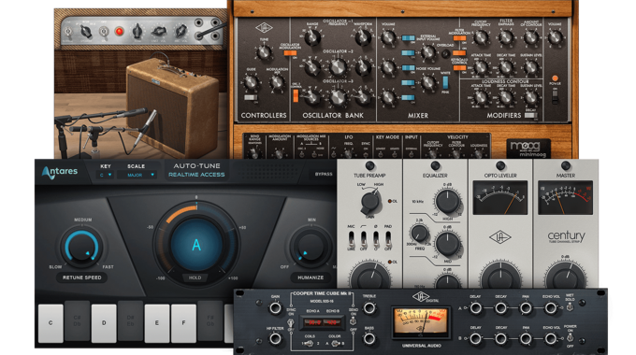Select the F key on Auto-Tune keyboard

[183, 323]
